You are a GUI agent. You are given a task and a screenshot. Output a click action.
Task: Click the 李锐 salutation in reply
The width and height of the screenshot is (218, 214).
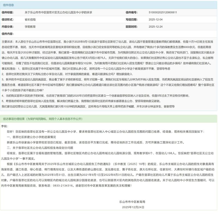5,126
